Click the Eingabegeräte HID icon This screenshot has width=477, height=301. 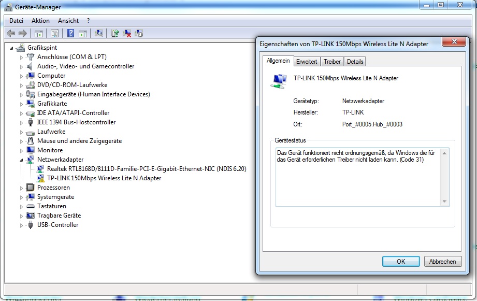click(x=31, y=94)
